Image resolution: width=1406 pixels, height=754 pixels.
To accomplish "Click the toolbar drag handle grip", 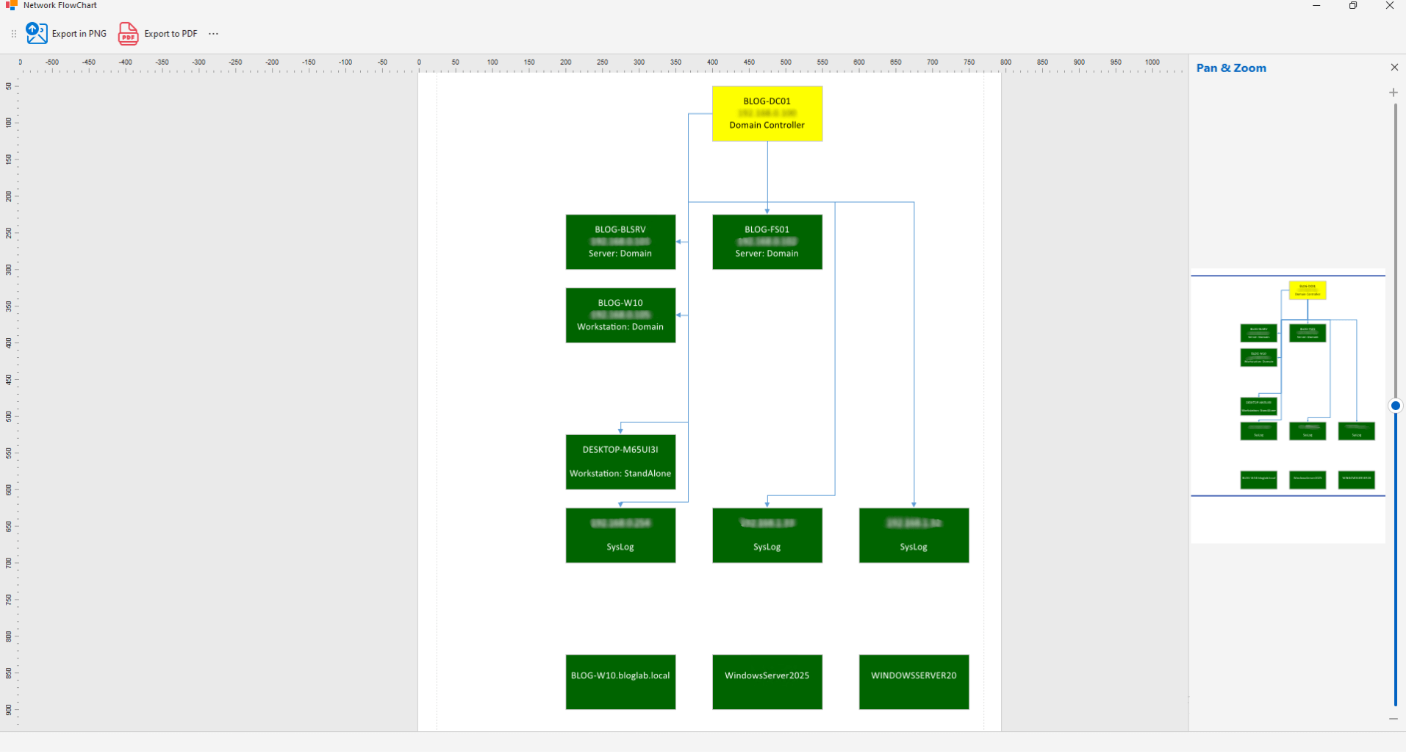I will (13, 34).
